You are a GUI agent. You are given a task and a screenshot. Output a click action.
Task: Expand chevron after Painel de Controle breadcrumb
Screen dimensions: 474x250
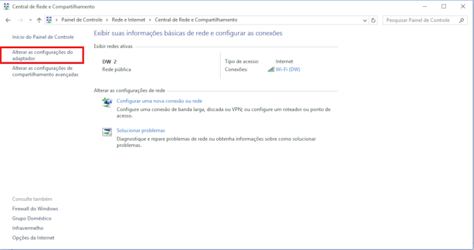click(x=107, y=20)
